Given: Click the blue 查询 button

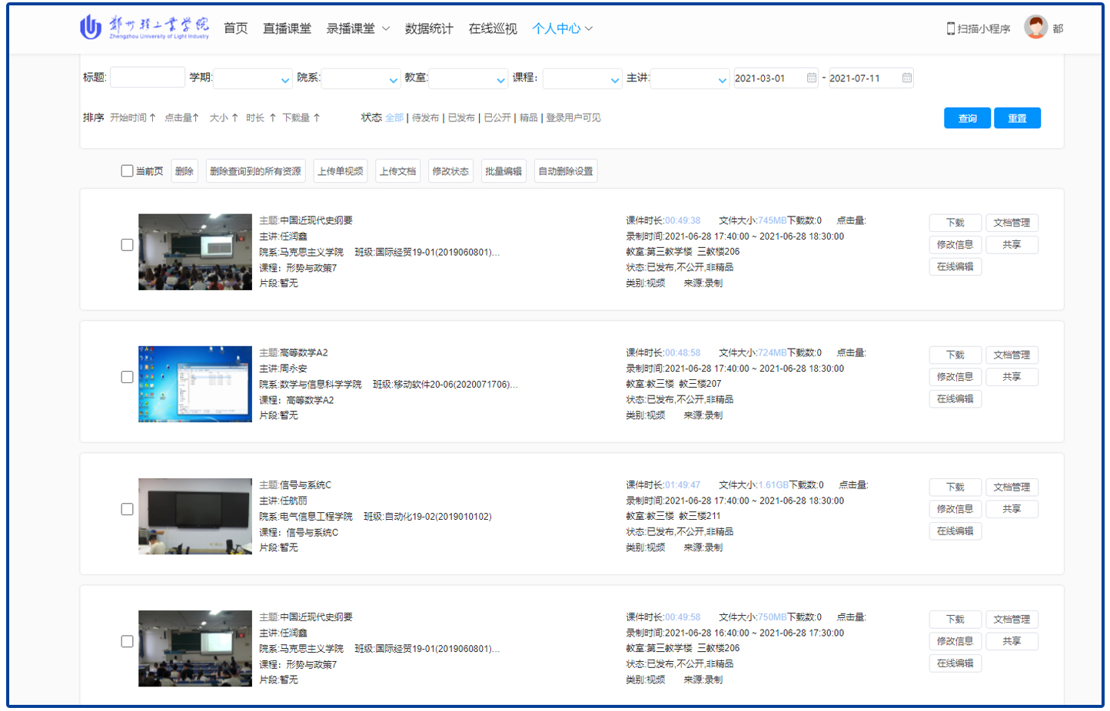Looking at the screenshot, I should click(x=967, y=118).
